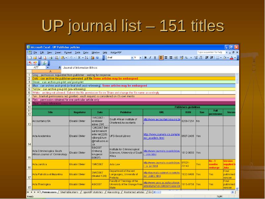The height and width of the screenshot is (199, 265).
Task: Open the accountancysa.org.za link
Action: click(x=162, y=121)
